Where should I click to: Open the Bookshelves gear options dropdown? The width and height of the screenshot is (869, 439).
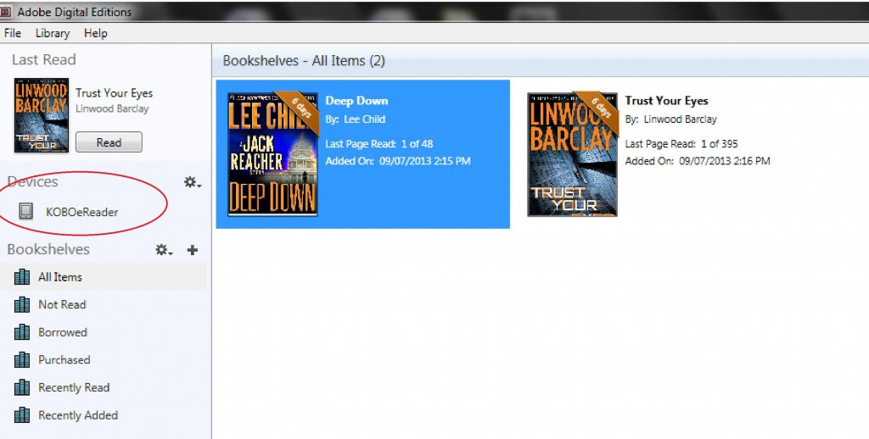164,250
